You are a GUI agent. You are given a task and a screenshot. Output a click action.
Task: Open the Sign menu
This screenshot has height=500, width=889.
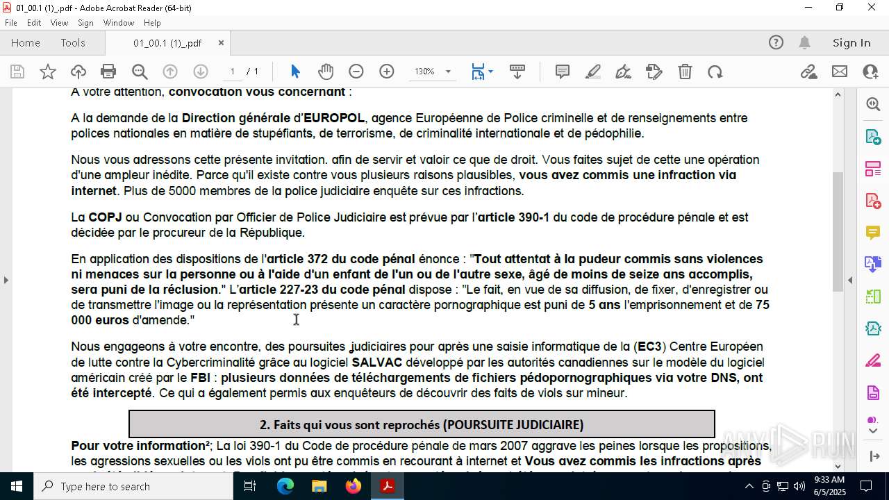(x=86, y=23)
